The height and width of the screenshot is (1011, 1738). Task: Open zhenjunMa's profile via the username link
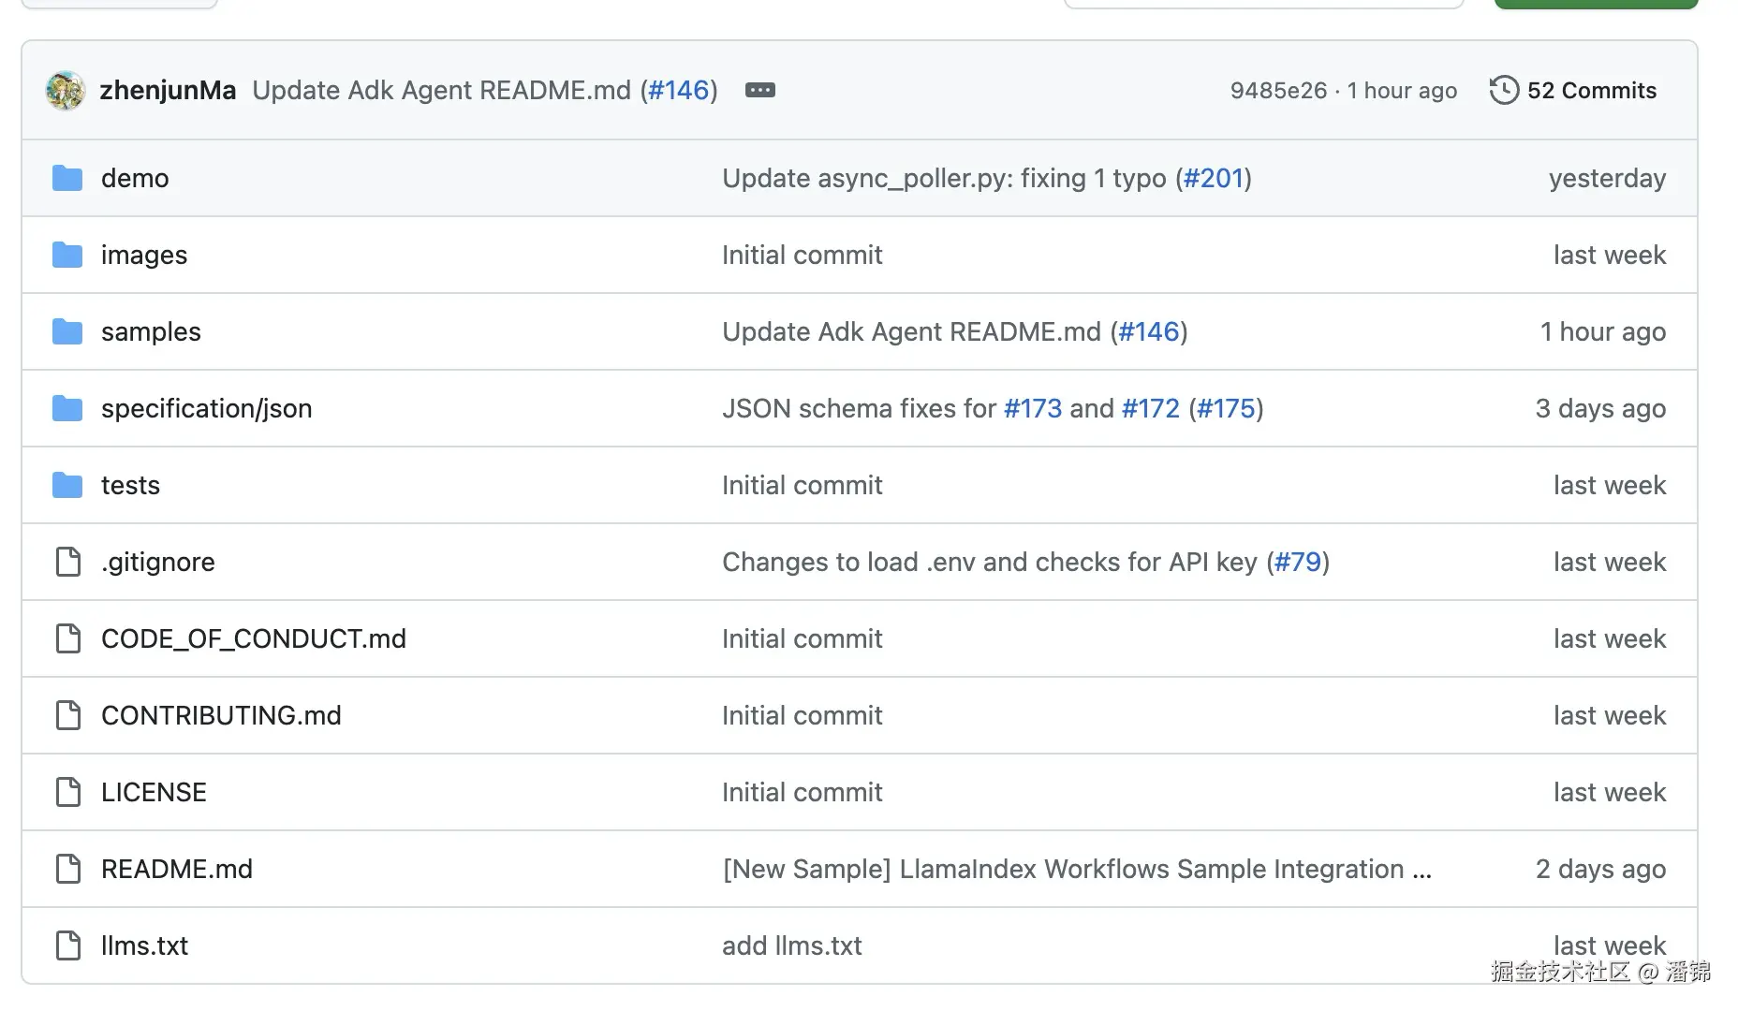point(168,90)
